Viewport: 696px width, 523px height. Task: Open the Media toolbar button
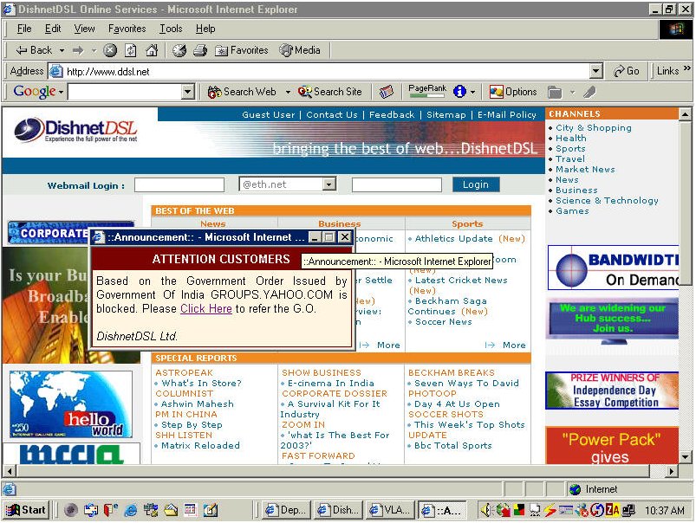pos(300,50)
